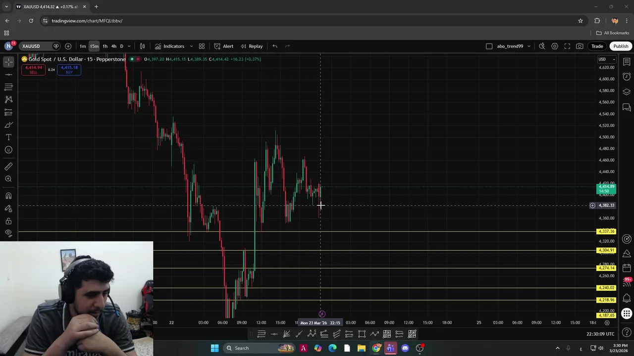Take a chart snapshot with camera

[x=580, y=46]
